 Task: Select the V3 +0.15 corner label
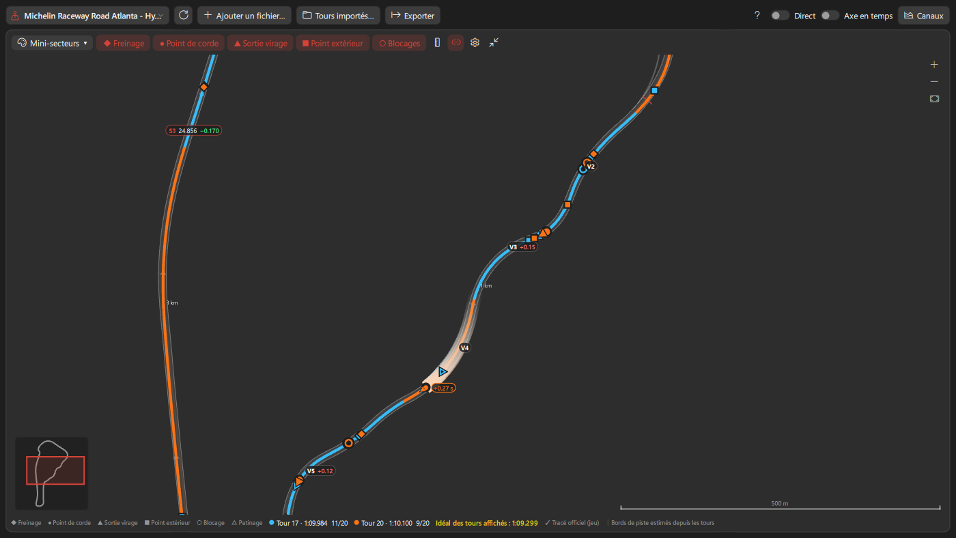(522, 247)
